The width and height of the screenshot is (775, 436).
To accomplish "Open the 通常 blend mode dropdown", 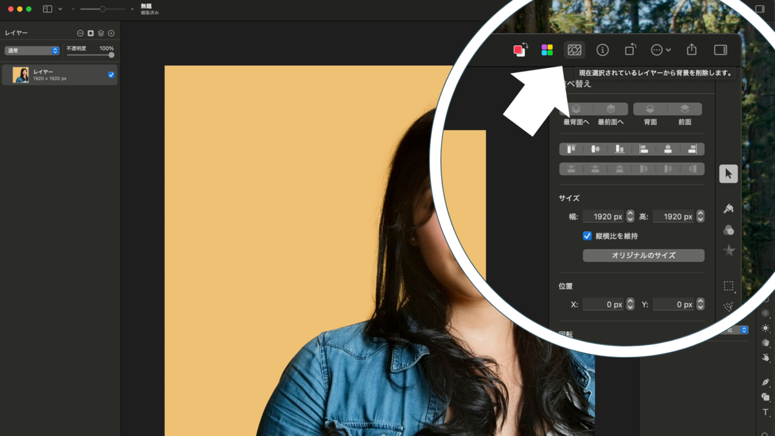I will click(32, 50).
